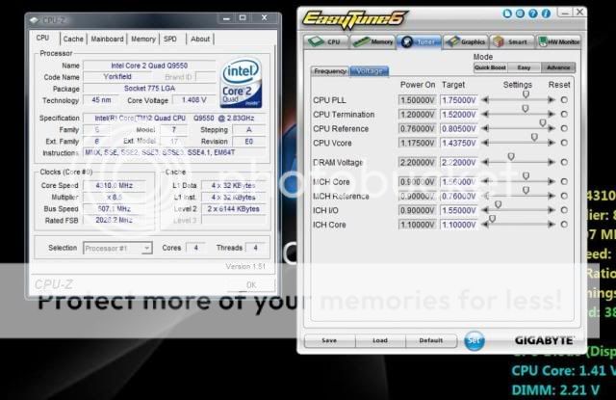Choose Quick Boost mode

[x=490, y=67]
